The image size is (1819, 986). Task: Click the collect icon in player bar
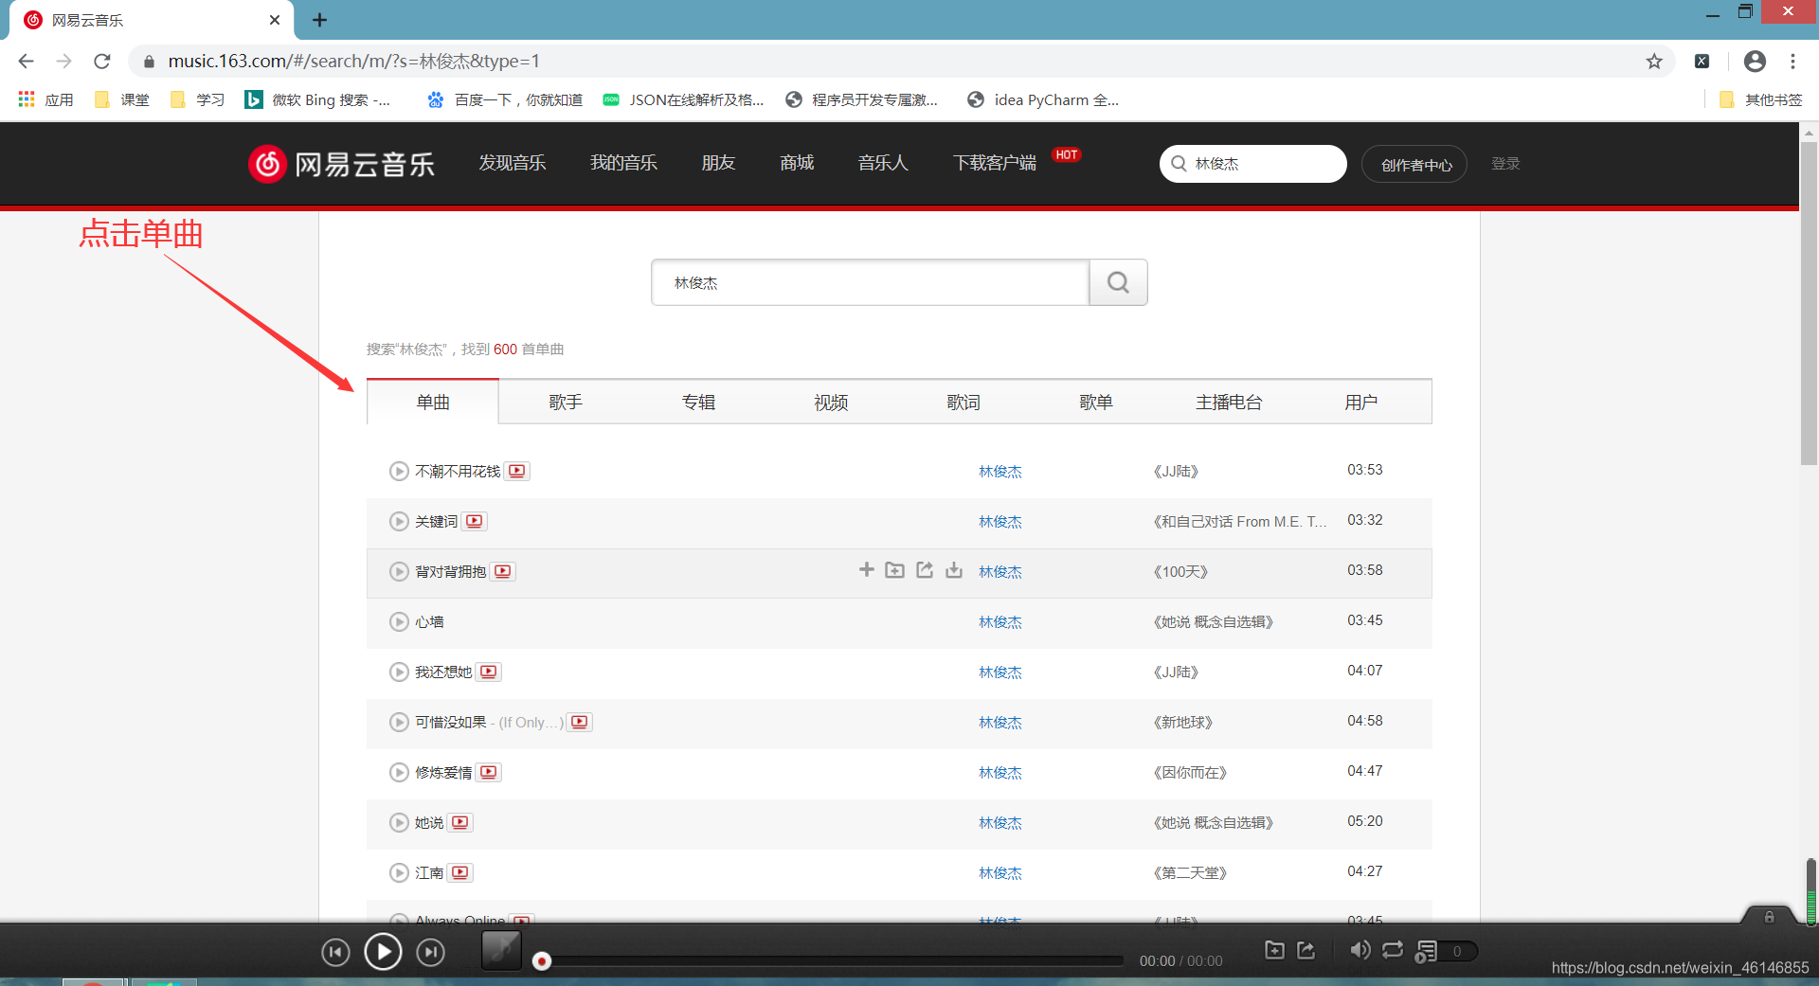point(1274,950)
